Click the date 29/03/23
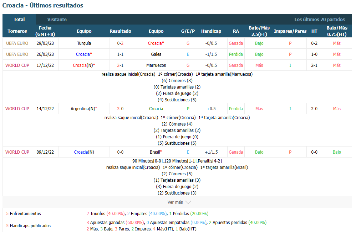The image size is (356, 234). point(45,43)
